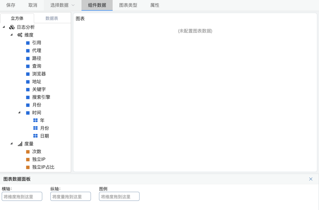Click the 横轴 dimension drop field
This screenshot has height=210, width=319.
click(x=22, y=197)
